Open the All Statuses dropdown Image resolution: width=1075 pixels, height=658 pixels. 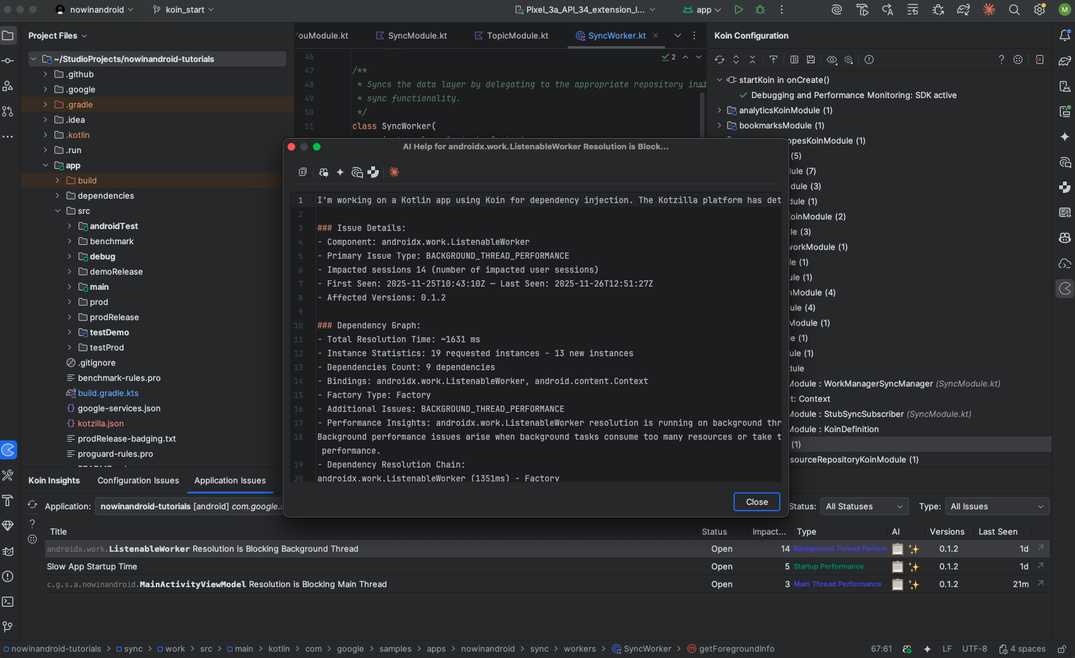864,506
